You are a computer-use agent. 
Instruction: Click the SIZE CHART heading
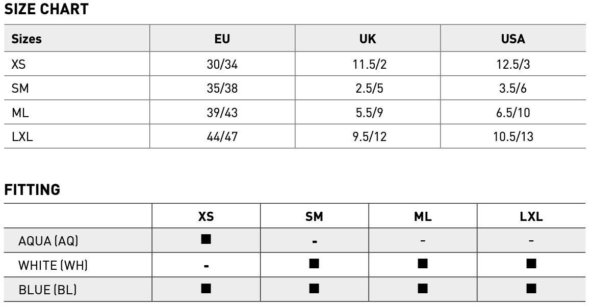tap(46, 9)
